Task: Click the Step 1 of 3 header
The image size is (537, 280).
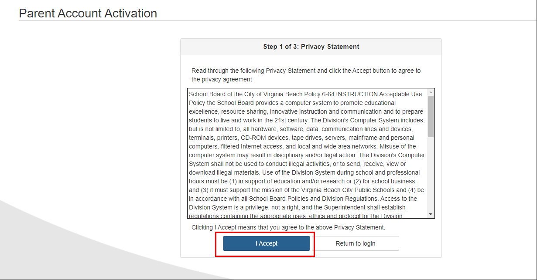Action: pos(311,47)
